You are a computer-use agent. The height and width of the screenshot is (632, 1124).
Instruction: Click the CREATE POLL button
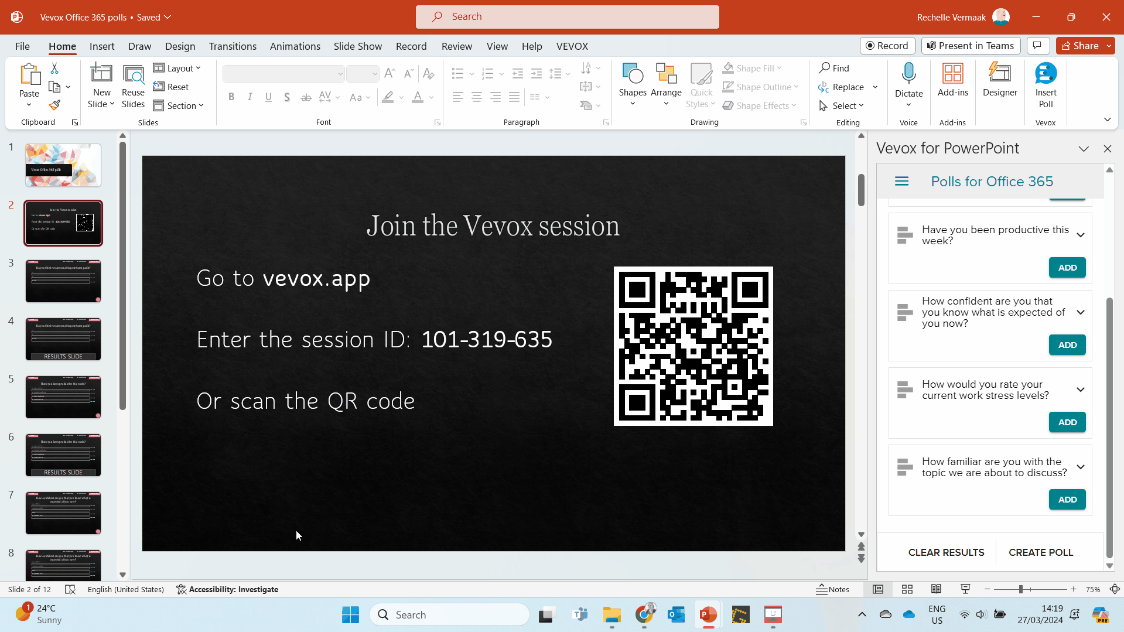coord(1041,552)
